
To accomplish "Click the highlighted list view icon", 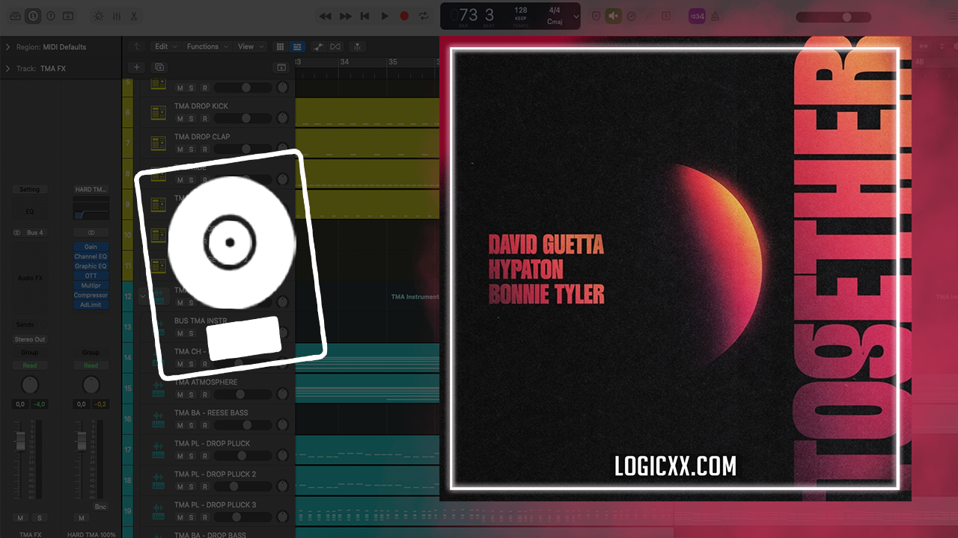I will pyautogui.click(x=297, y=46).
